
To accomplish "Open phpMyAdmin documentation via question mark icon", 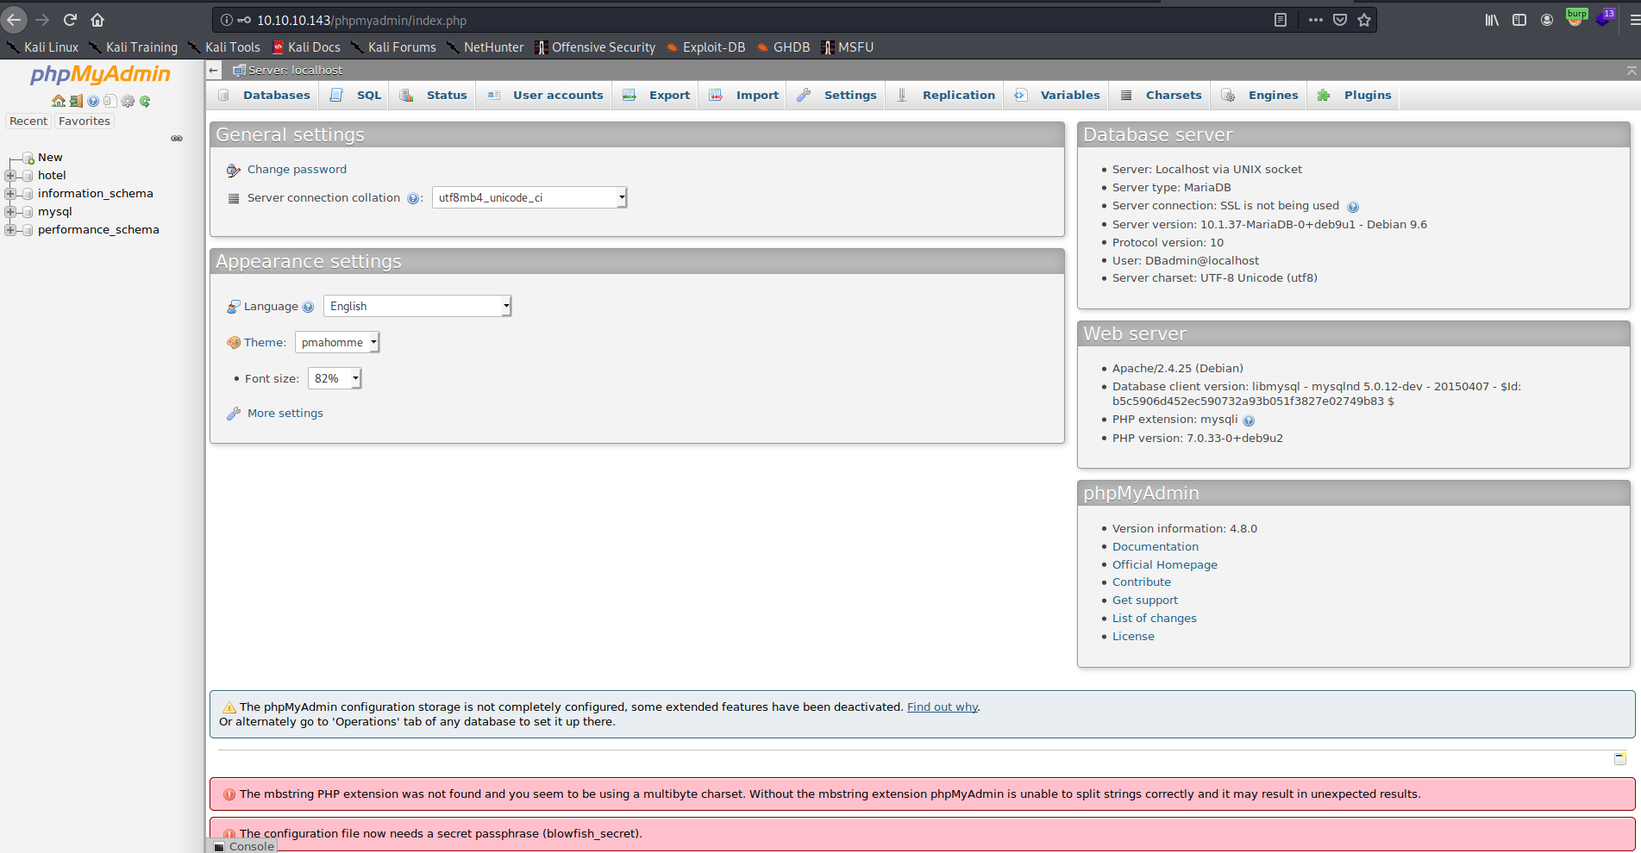I will click(x=93, y=101).
